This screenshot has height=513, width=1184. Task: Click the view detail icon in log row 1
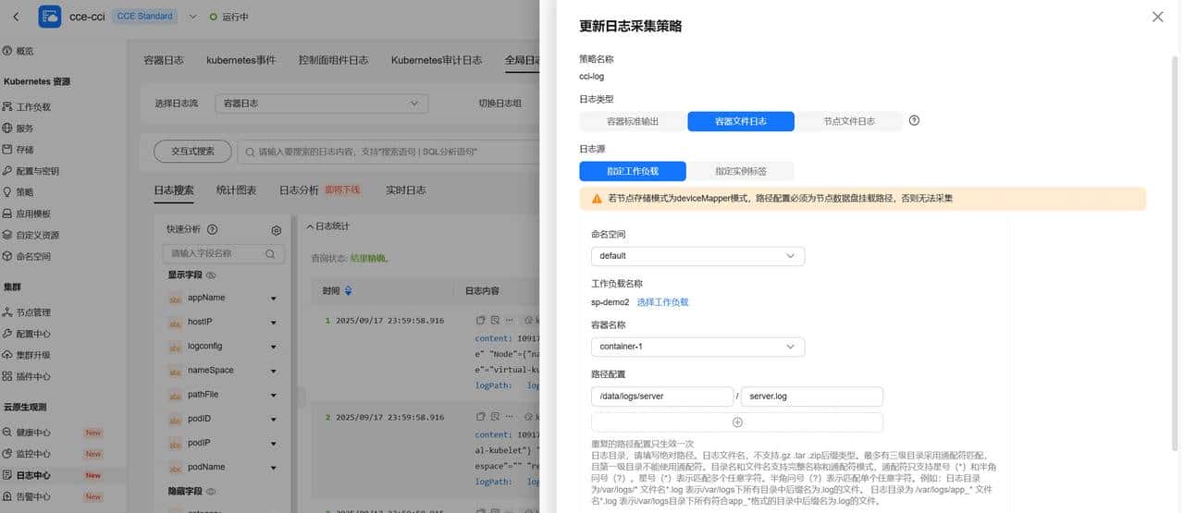495,320
